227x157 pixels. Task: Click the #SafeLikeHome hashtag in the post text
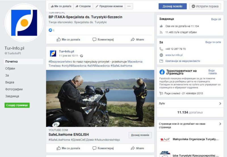121,66
